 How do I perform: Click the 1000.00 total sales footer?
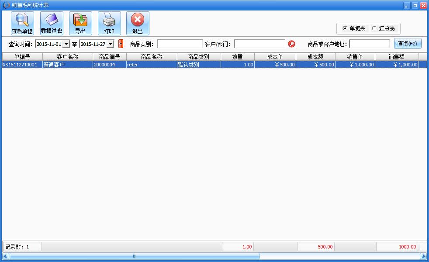pos(397,247)
